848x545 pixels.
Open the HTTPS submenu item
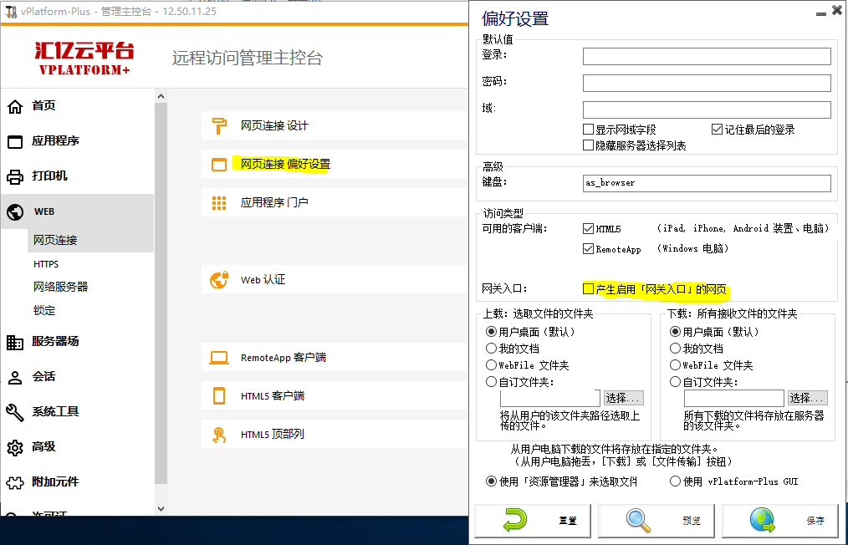[x=46, y=264]
